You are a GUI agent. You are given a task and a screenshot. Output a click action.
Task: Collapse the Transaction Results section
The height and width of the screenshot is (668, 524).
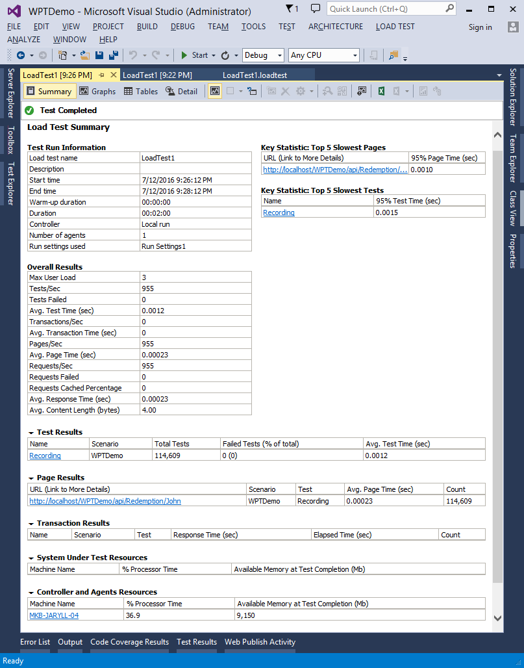point(31,524)
